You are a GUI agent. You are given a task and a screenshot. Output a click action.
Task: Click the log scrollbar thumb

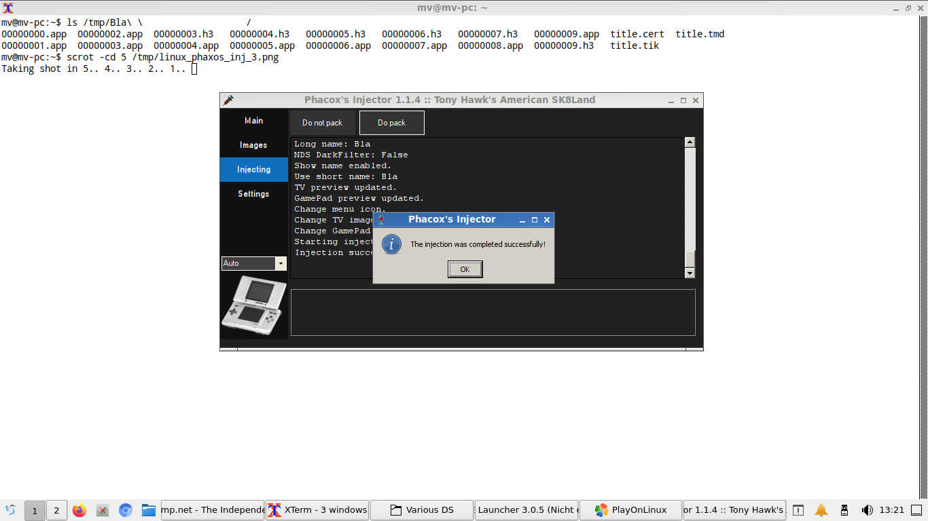[x=690, y=259]
